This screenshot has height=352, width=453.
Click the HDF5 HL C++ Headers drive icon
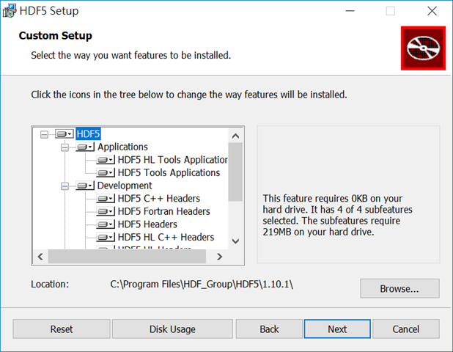coord(106,238)
